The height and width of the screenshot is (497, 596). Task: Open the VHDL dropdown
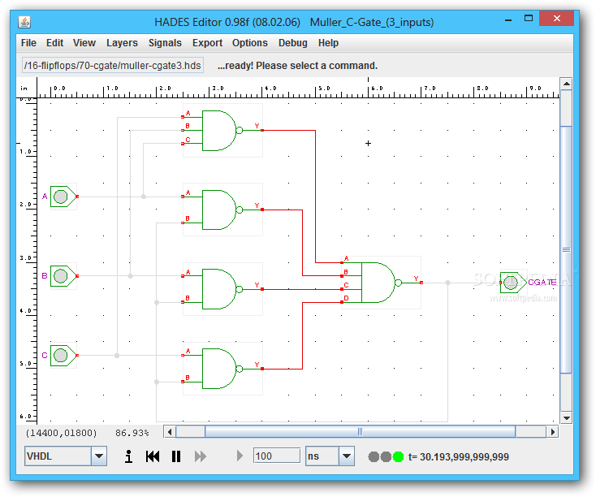point(99,456)
